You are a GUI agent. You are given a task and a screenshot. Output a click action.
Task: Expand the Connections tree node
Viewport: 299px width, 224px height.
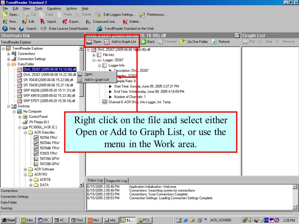(x=9, y=54)
